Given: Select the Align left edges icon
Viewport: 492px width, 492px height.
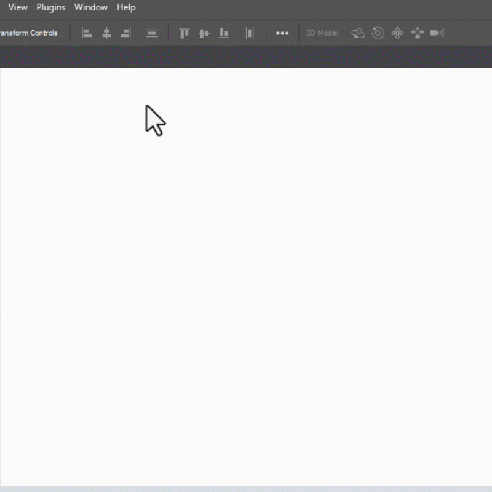Looking at the screenshot, I should (x=86, y=33).
